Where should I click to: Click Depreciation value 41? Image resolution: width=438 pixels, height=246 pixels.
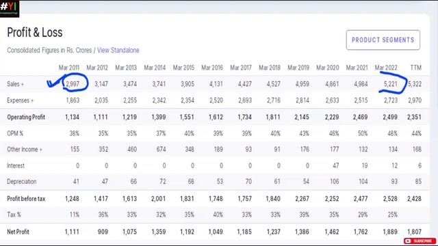(76, 182)
